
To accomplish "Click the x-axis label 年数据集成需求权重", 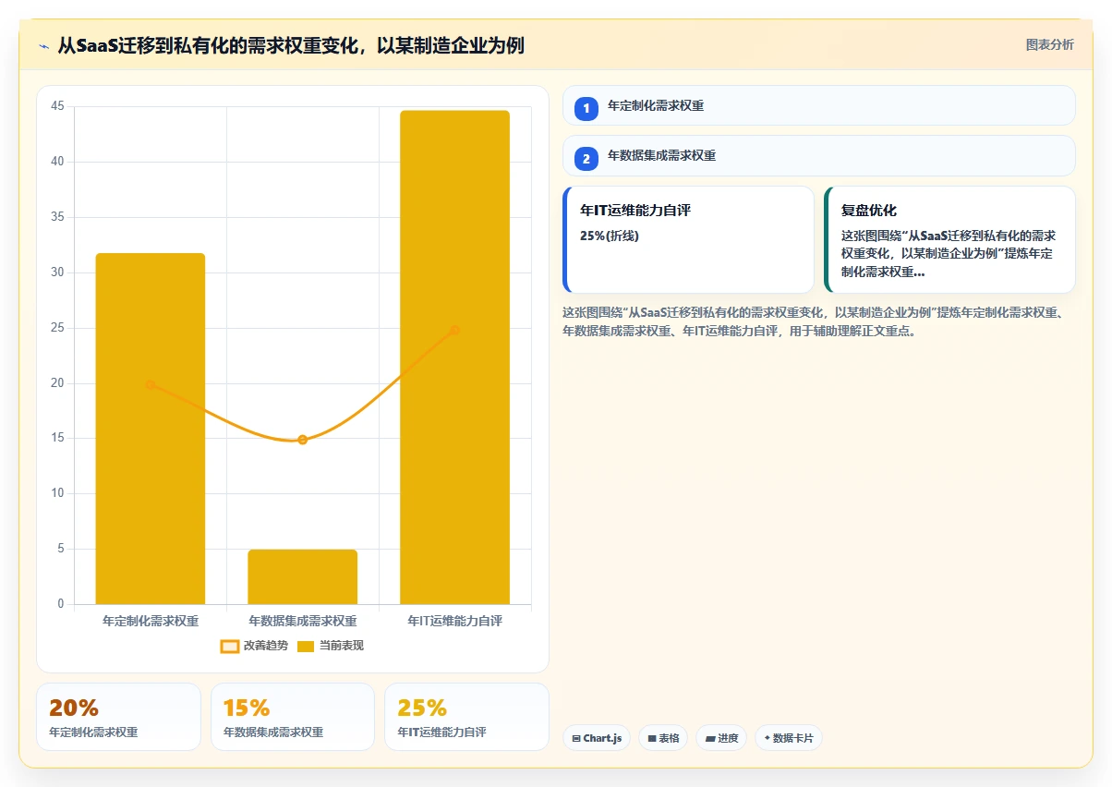I will click(302, 621).
